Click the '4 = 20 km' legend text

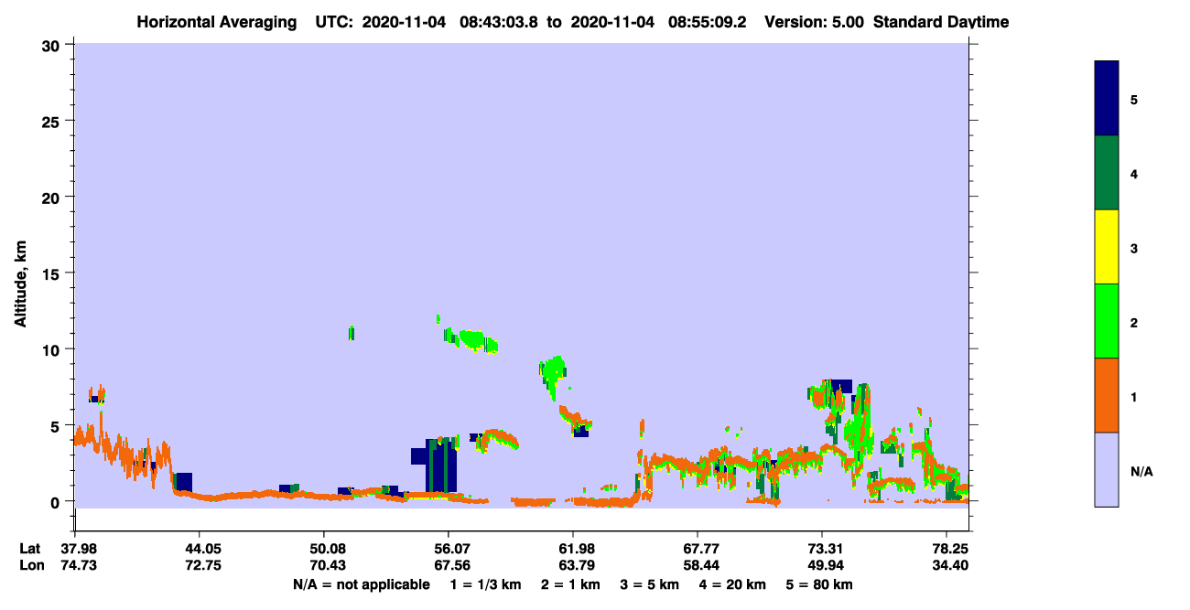click(730, 584)
